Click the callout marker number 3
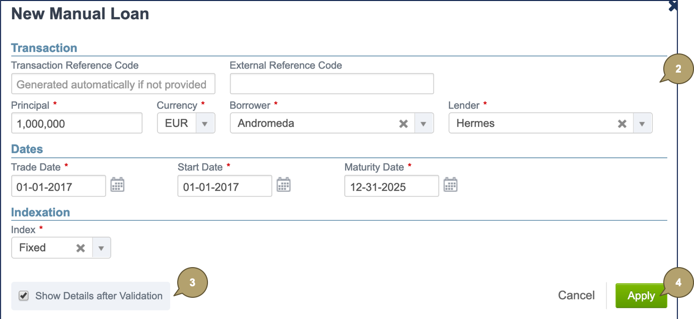The image size is (694, 319). click(192, 283)
